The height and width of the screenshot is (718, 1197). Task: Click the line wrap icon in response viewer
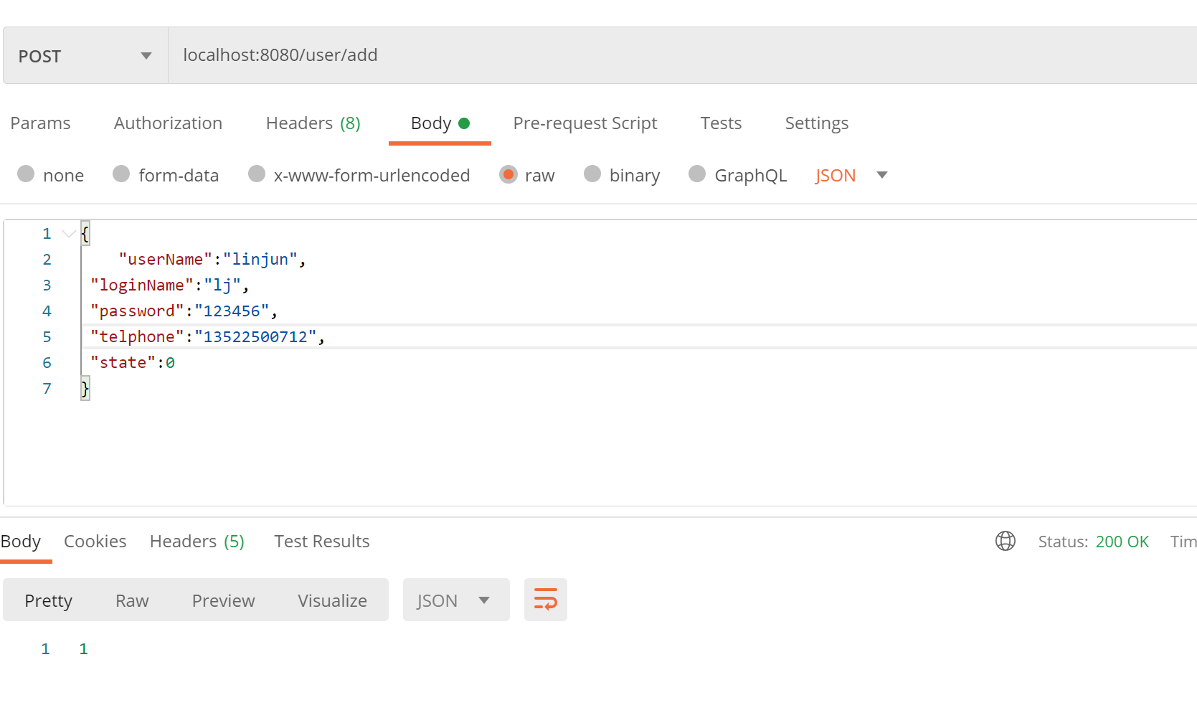click(x=545, y=600)
